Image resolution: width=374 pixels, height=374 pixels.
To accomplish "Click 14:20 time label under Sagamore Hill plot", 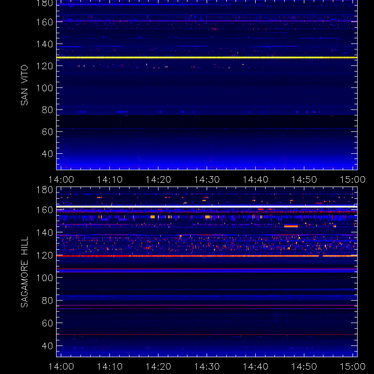I will tap(158, 367).
